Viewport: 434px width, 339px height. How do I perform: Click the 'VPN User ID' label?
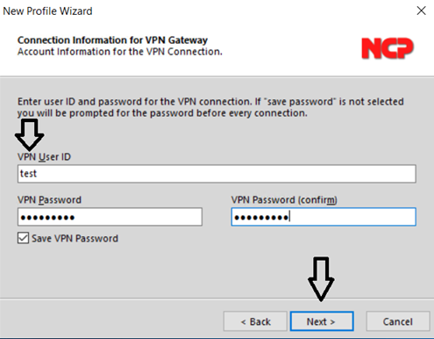(44, 157)
